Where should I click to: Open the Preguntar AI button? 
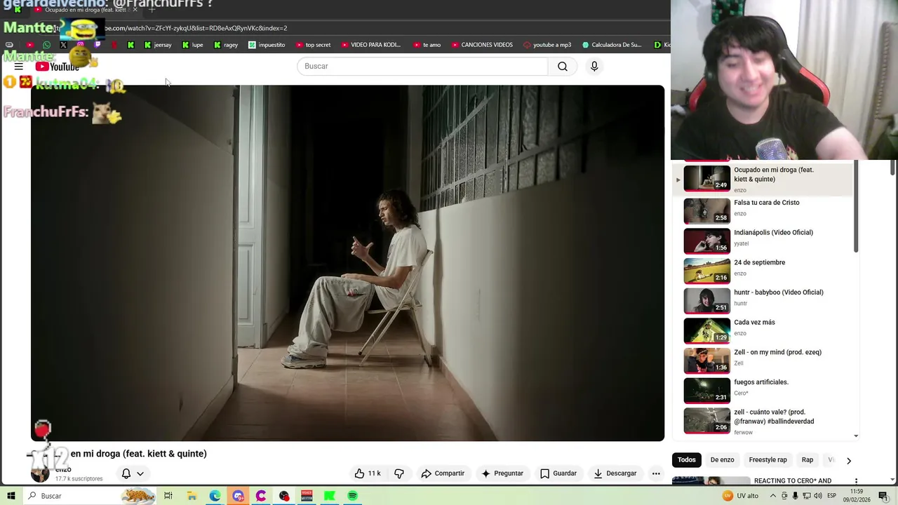click(x=502, y=473)
